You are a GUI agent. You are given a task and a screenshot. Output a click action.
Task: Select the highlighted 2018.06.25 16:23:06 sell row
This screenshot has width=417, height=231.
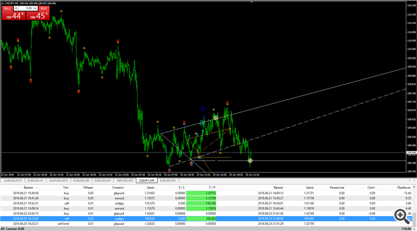point(206,219)
